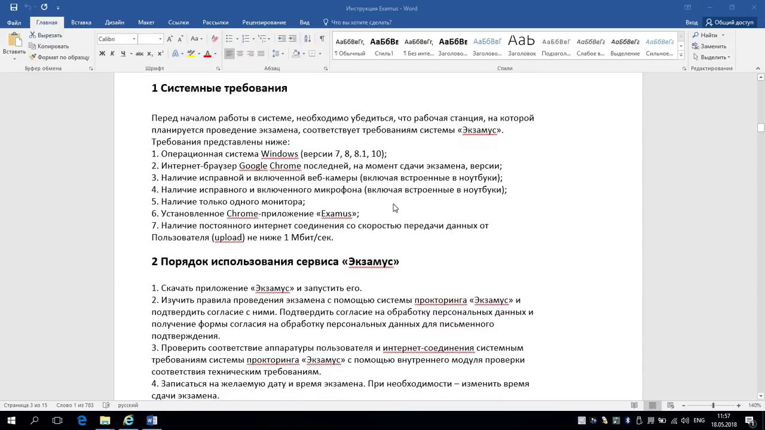Image resolution: width=765 pixels, height=430 pixels.
Task: Open the Файл tab
Action: pyautogui.click(x=14, y=22)
